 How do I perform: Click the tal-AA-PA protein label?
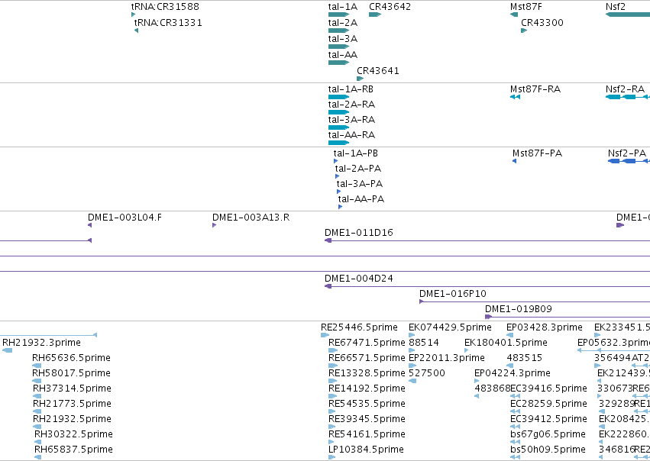(x=361, y=199)
